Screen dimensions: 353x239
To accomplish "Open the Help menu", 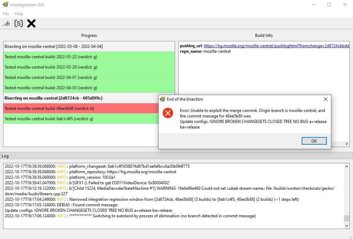I will [x=19, y=14].
